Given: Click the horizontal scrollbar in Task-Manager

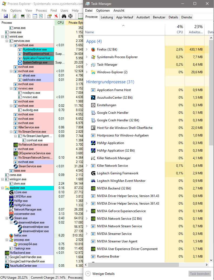Looking at the screenshot, I should point(133,265).
